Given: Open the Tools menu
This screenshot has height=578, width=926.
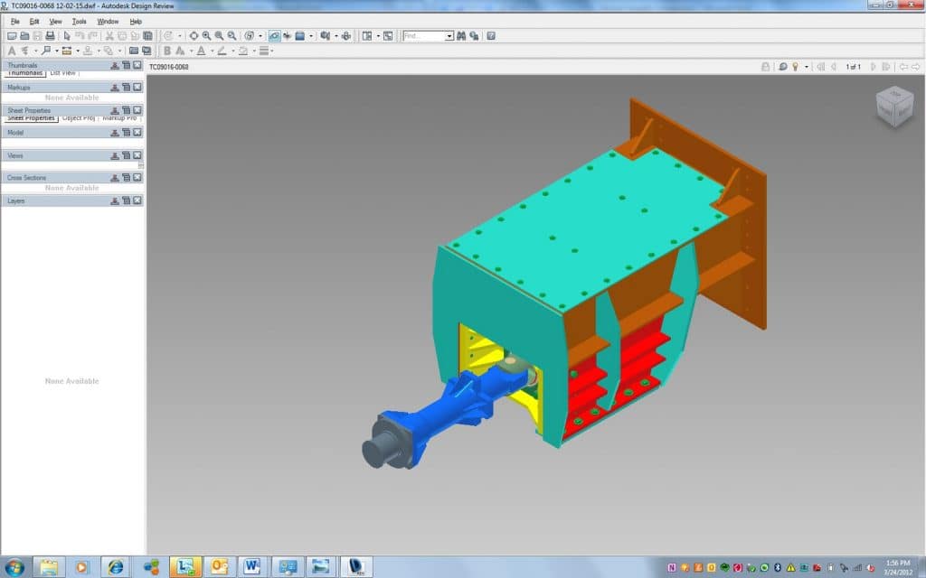Looking at the screenshot, I should 80,21.
